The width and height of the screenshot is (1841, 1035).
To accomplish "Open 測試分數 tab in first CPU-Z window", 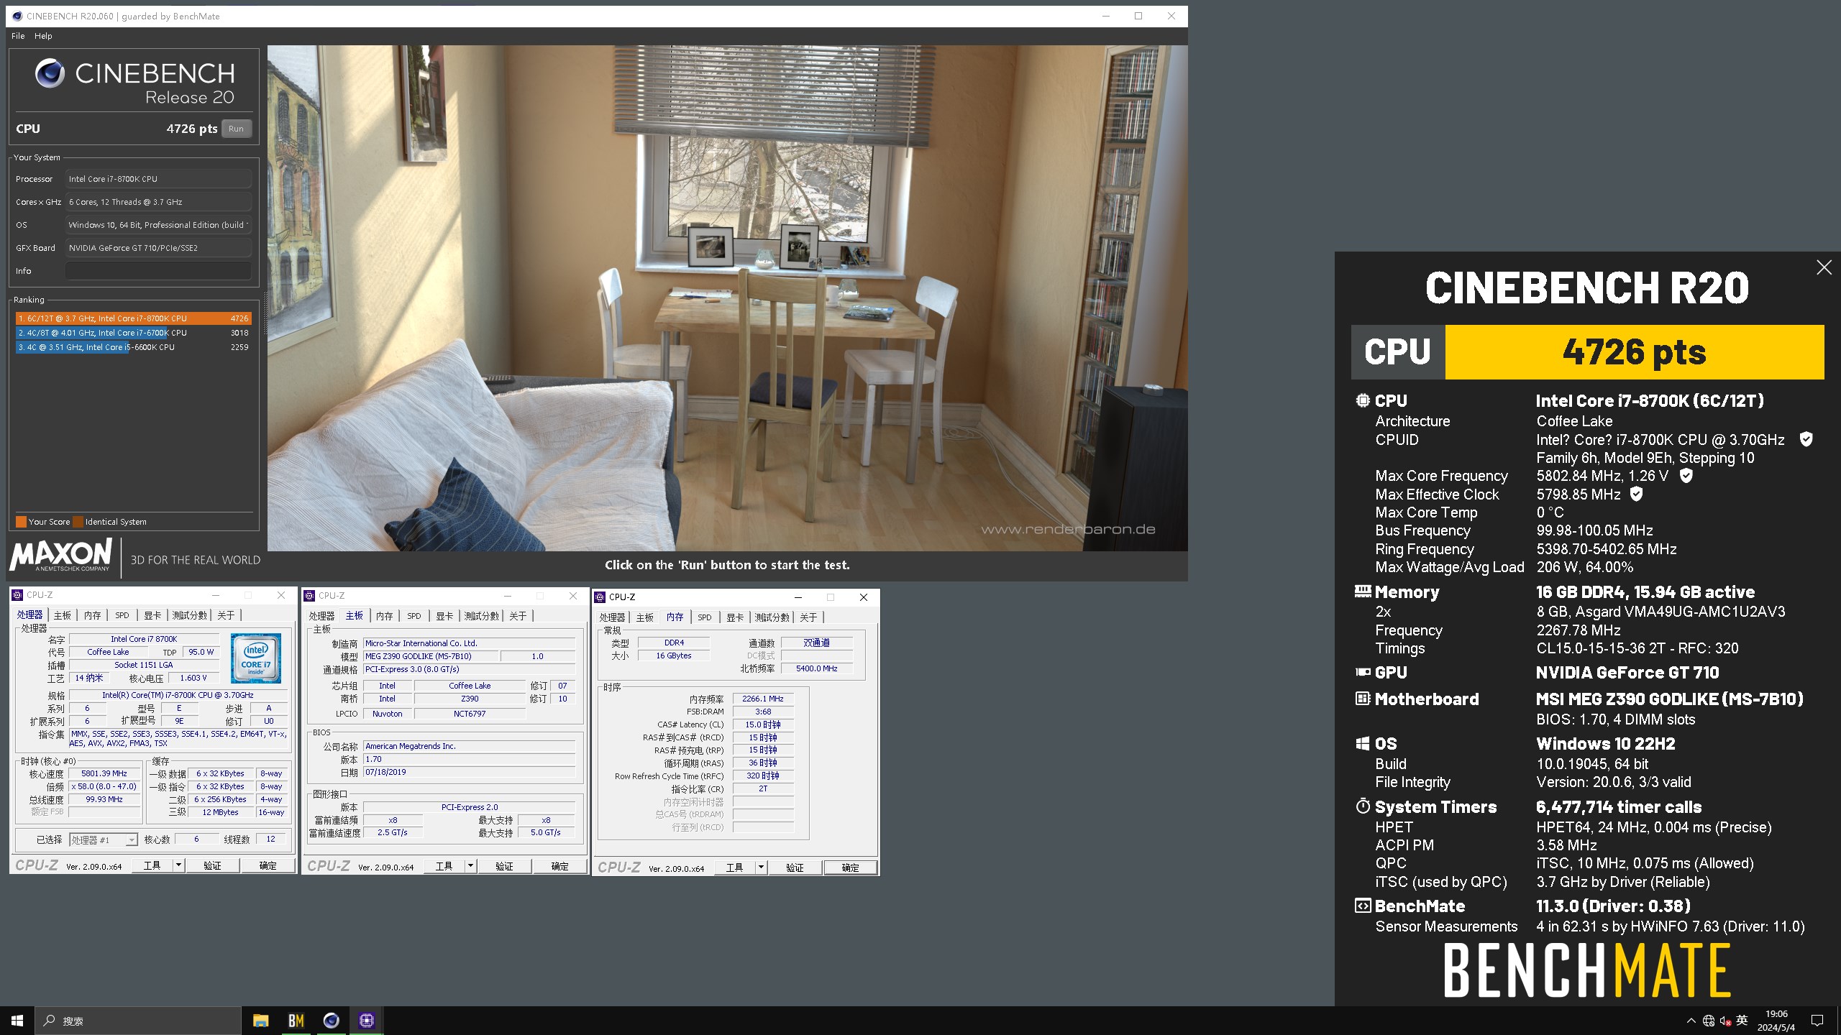I will (189, 615).
